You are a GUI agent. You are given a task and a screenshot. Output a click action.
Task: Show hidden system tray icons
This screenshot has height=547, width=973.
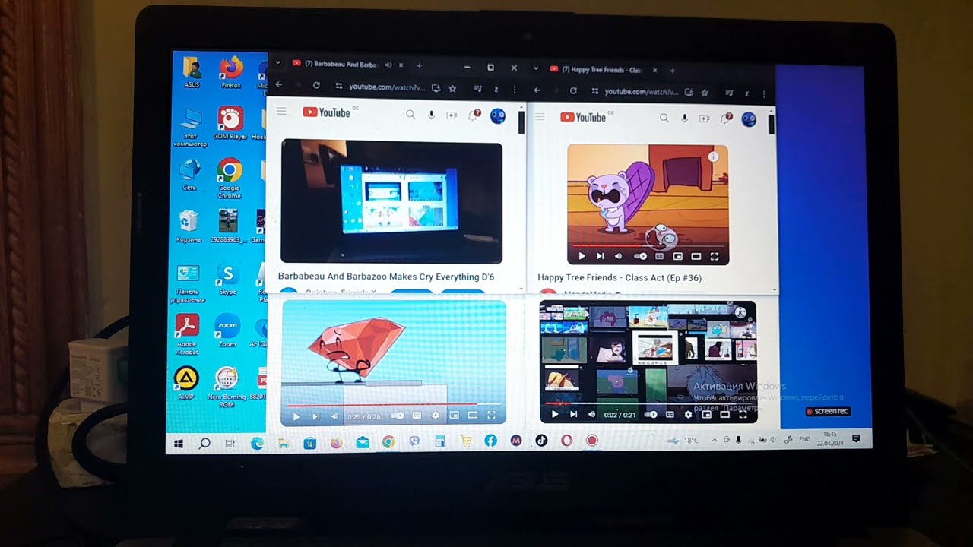point(714,441)
